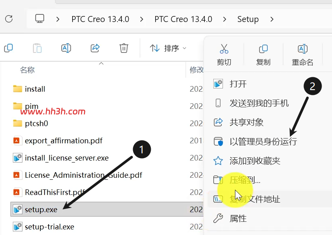Click the toolbar paste icon

37,48
